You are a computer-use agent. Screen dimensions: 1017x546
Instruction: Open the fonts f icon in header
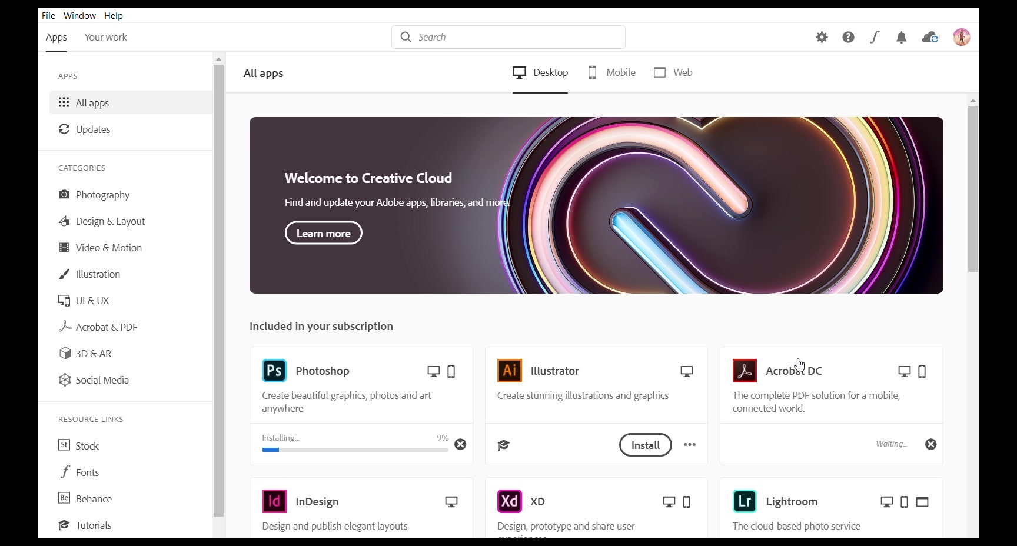coord(875,37)
